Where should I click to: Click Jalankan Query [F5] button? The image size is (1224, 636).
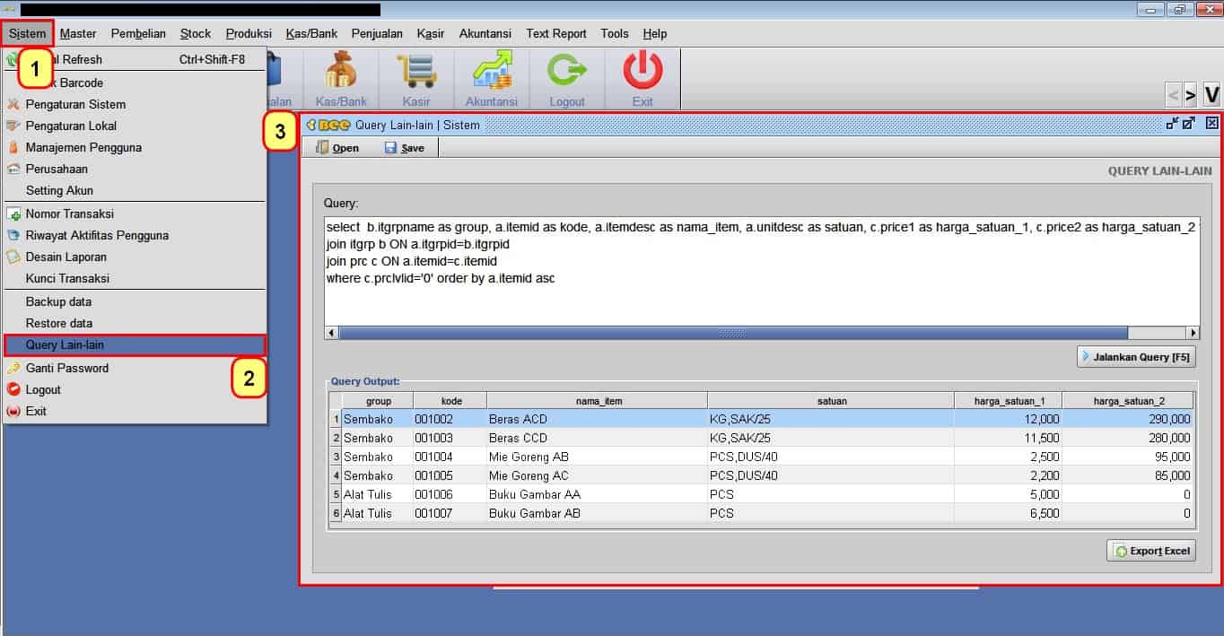tap(1136, 357)
